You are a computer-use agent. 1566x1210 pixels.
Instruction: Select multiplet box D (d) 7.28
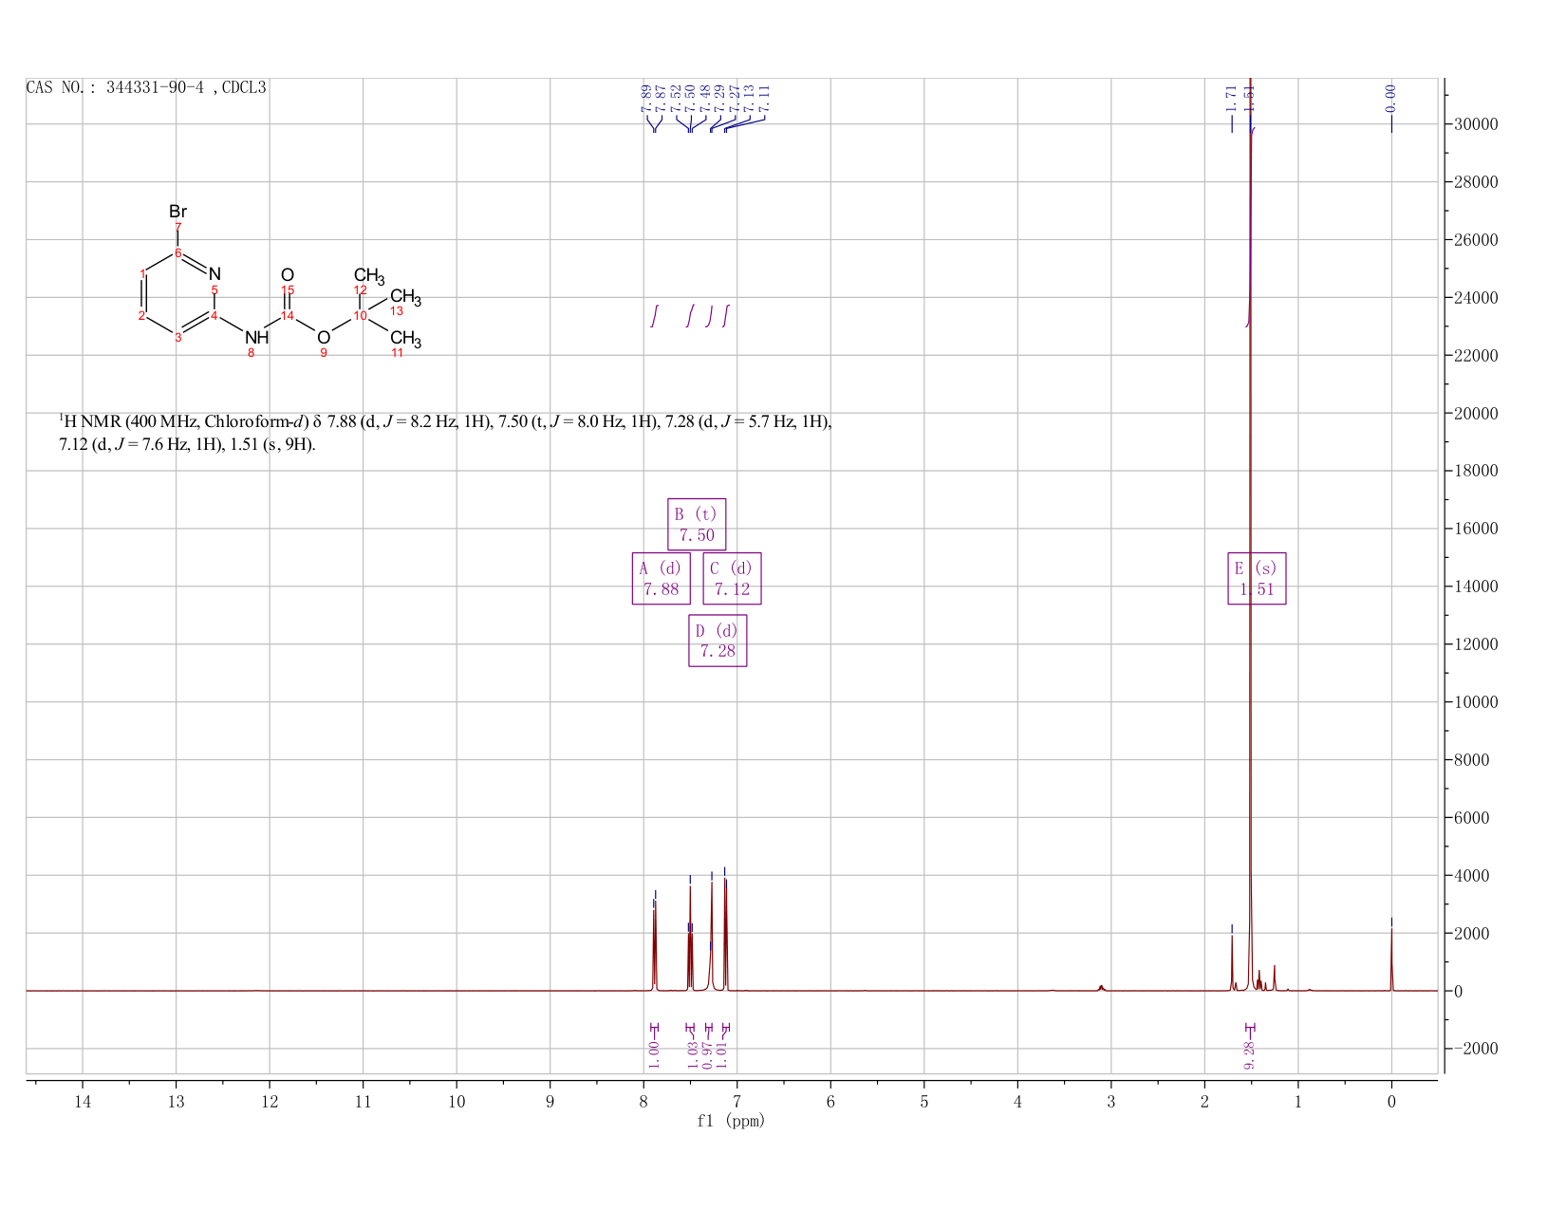[718, 641]
